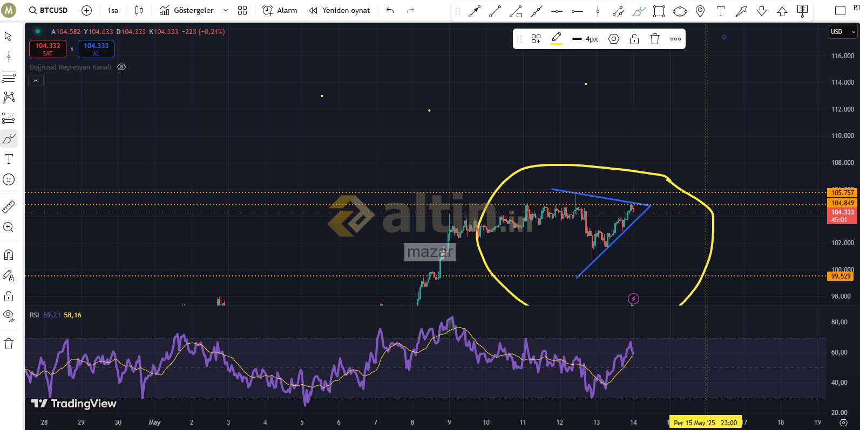This screenshot has height=430, width=860.
Task: Select the diagonal arrow marker tool
Action: coord(741,11)
